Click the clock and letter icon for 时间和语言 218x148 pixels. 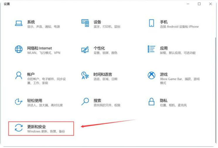pos(85,75)
